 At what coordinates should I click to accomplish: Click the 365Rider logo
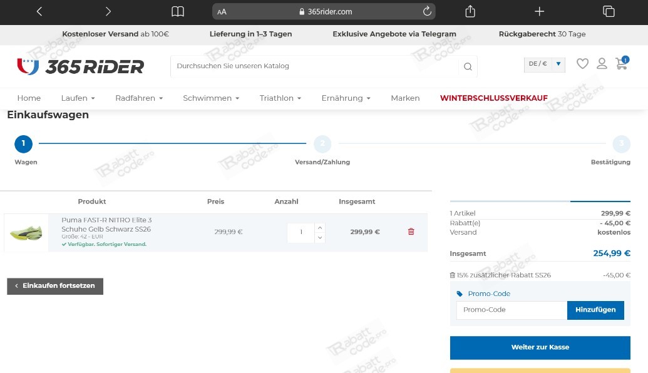pyautogui.click(x=80, y=66)
